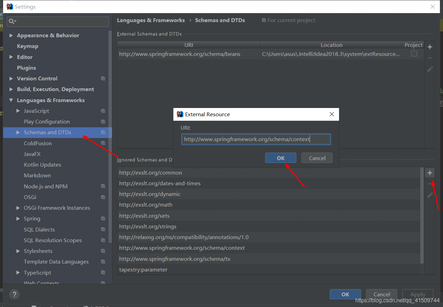Screen dimensions: 443x307
Task: Edit the selected external schema entry
Action: (x=430, y=69)
